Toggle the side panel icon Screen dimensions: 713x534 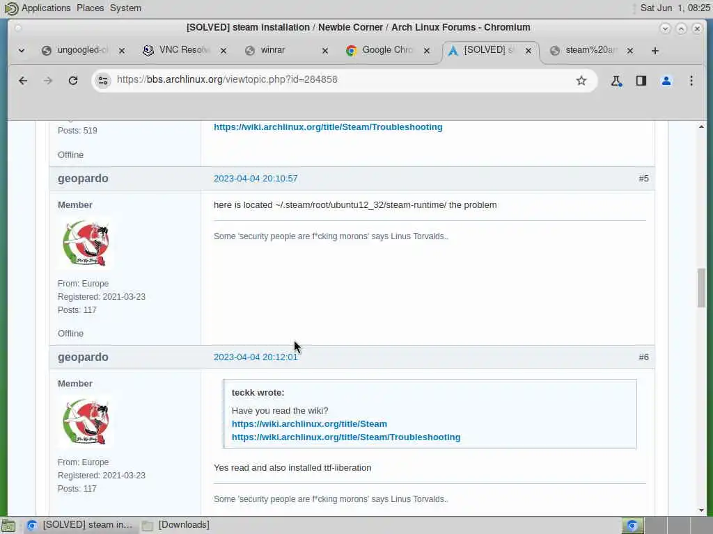point(641,81)
